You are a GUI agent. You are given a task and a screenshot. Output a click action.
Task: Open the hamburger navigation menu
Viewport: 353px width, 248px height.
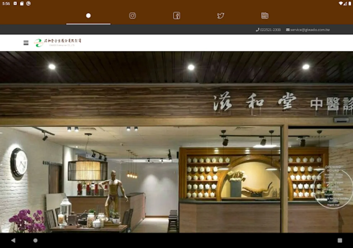tap(26, 43)
